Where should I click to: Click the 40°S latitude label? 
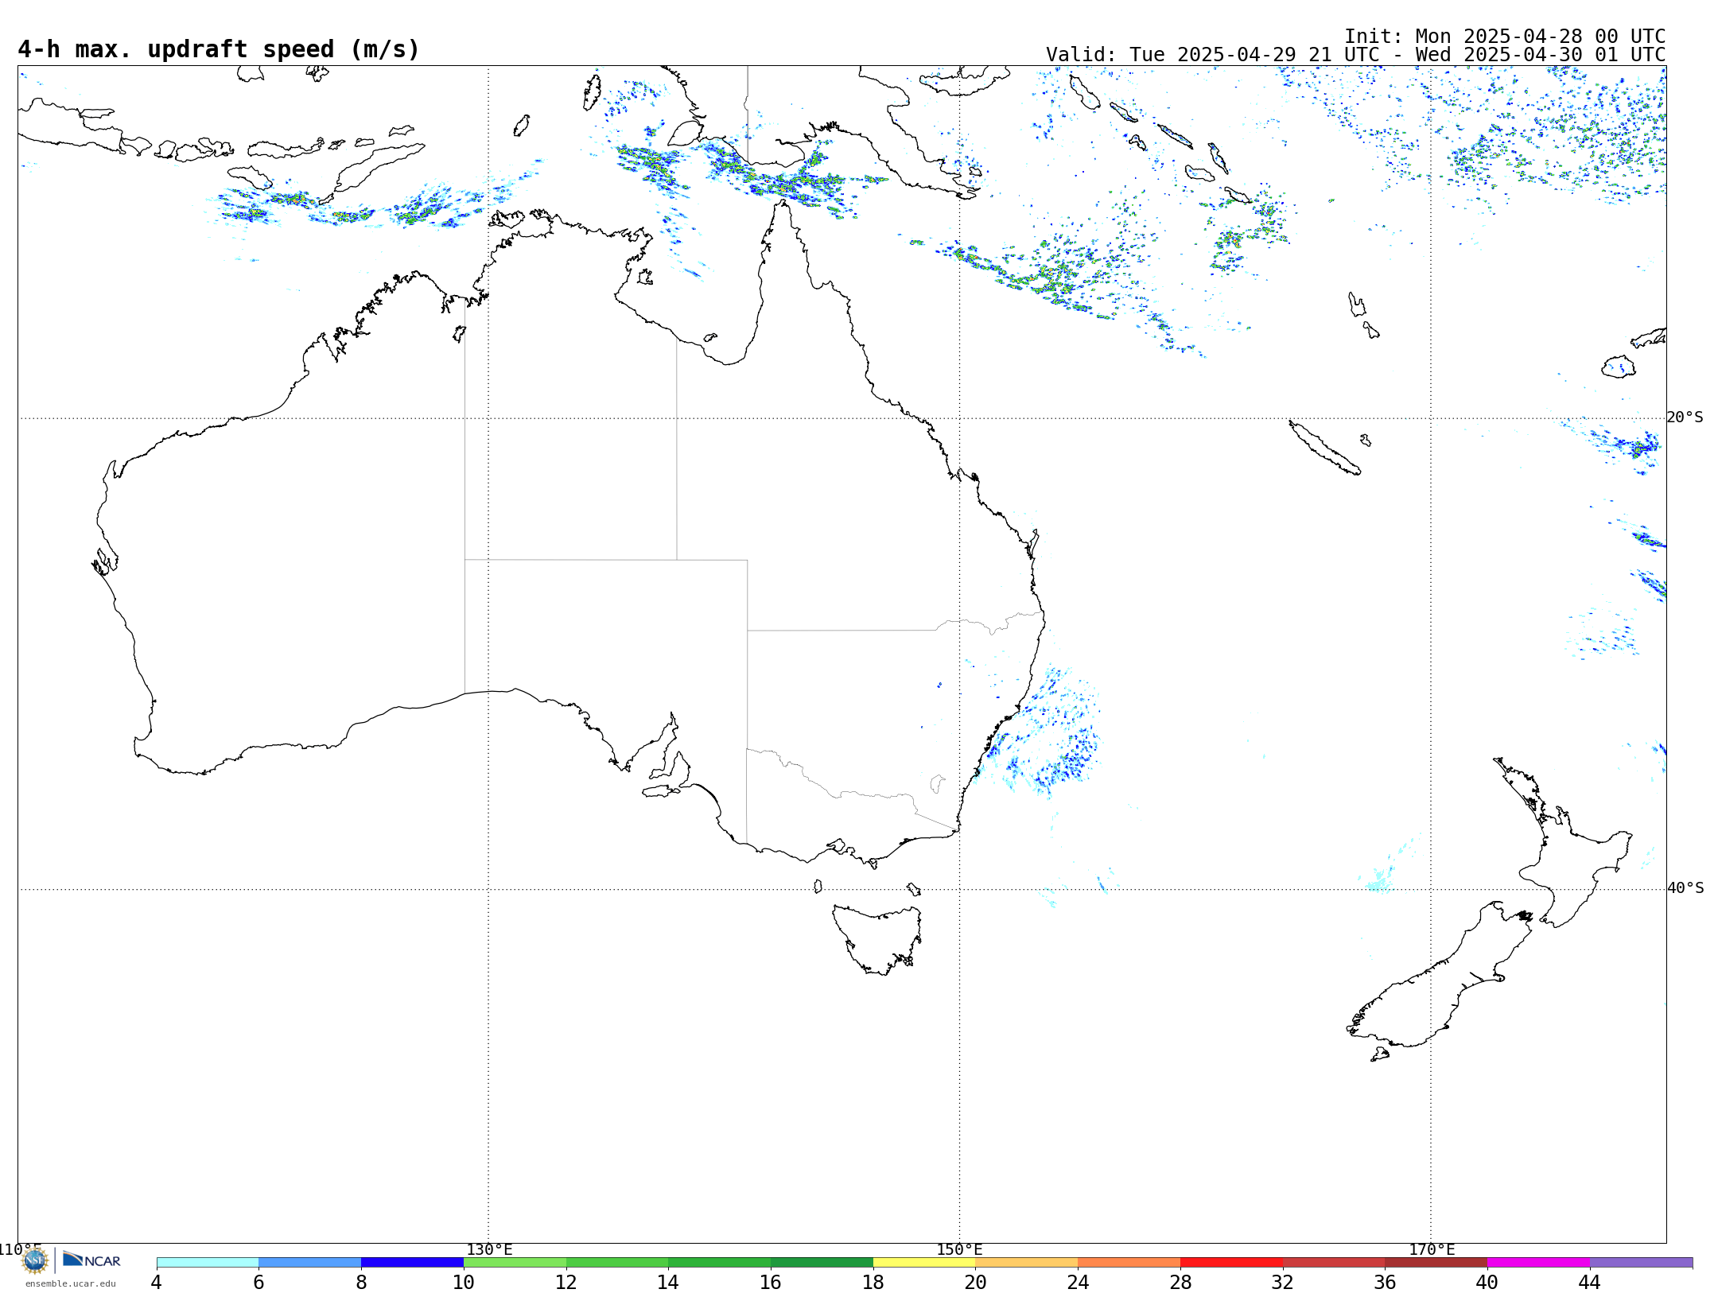tap(1685, 888)
